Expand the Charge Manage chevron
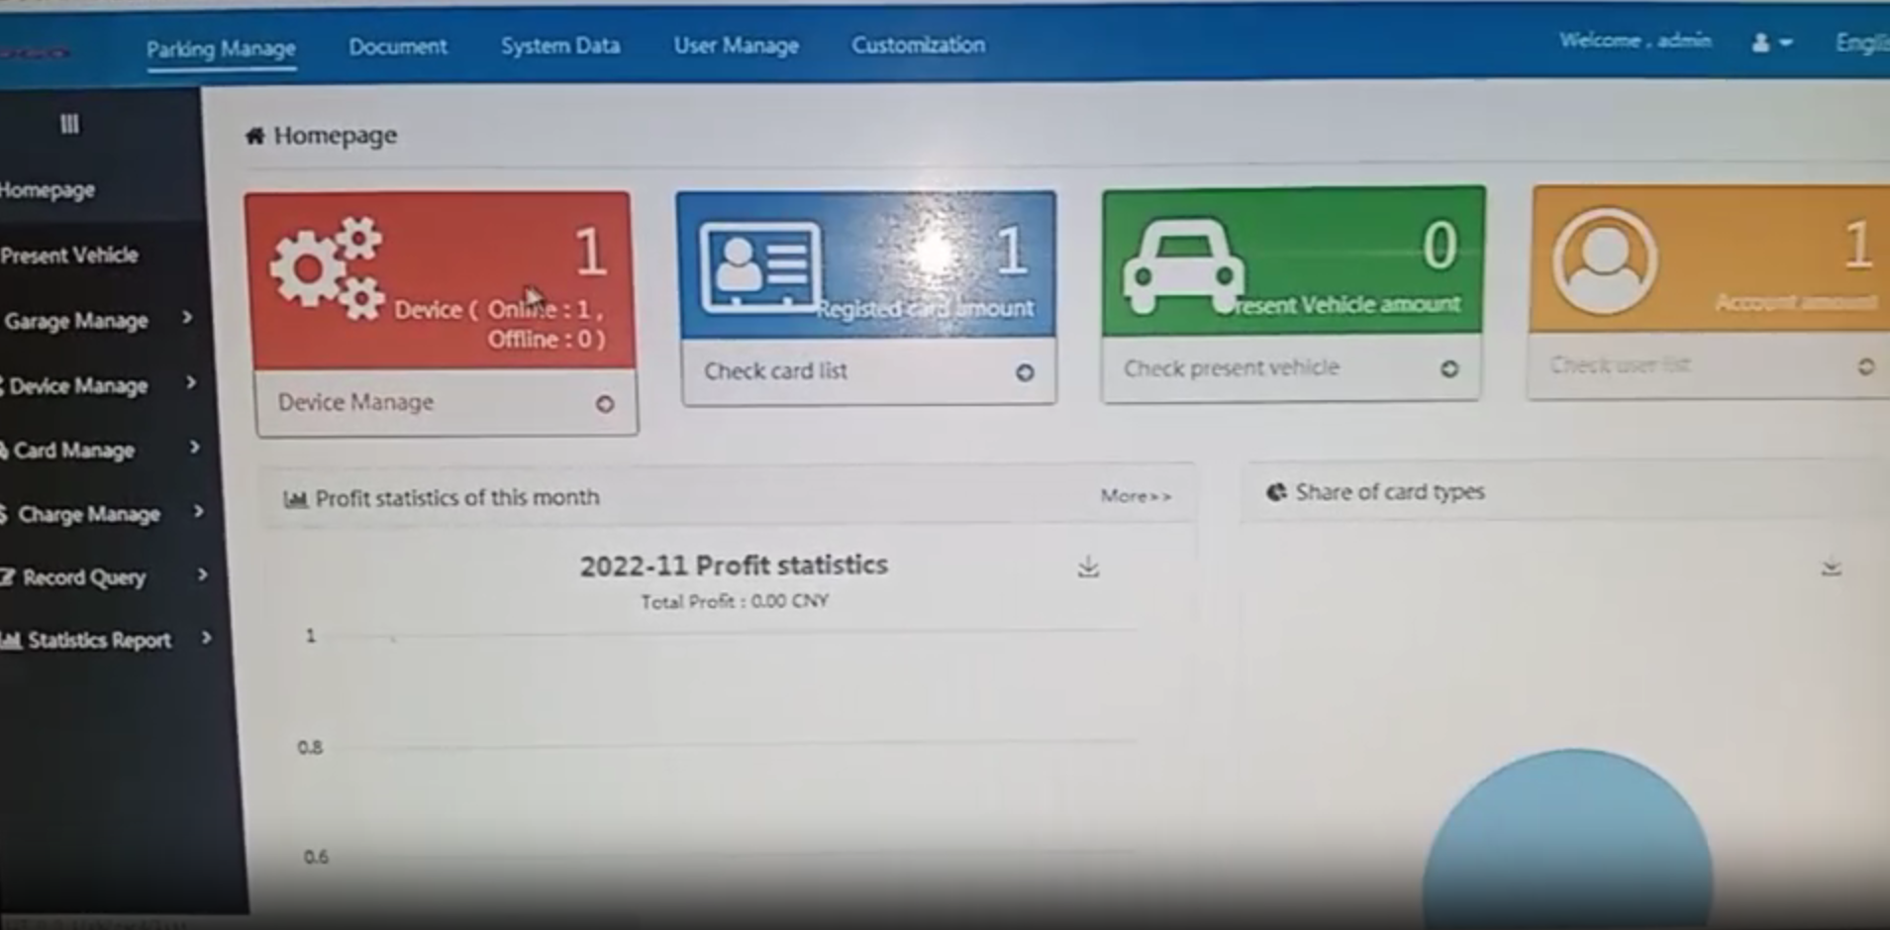This screenshot has width=1890, height=930. point(198,511)
